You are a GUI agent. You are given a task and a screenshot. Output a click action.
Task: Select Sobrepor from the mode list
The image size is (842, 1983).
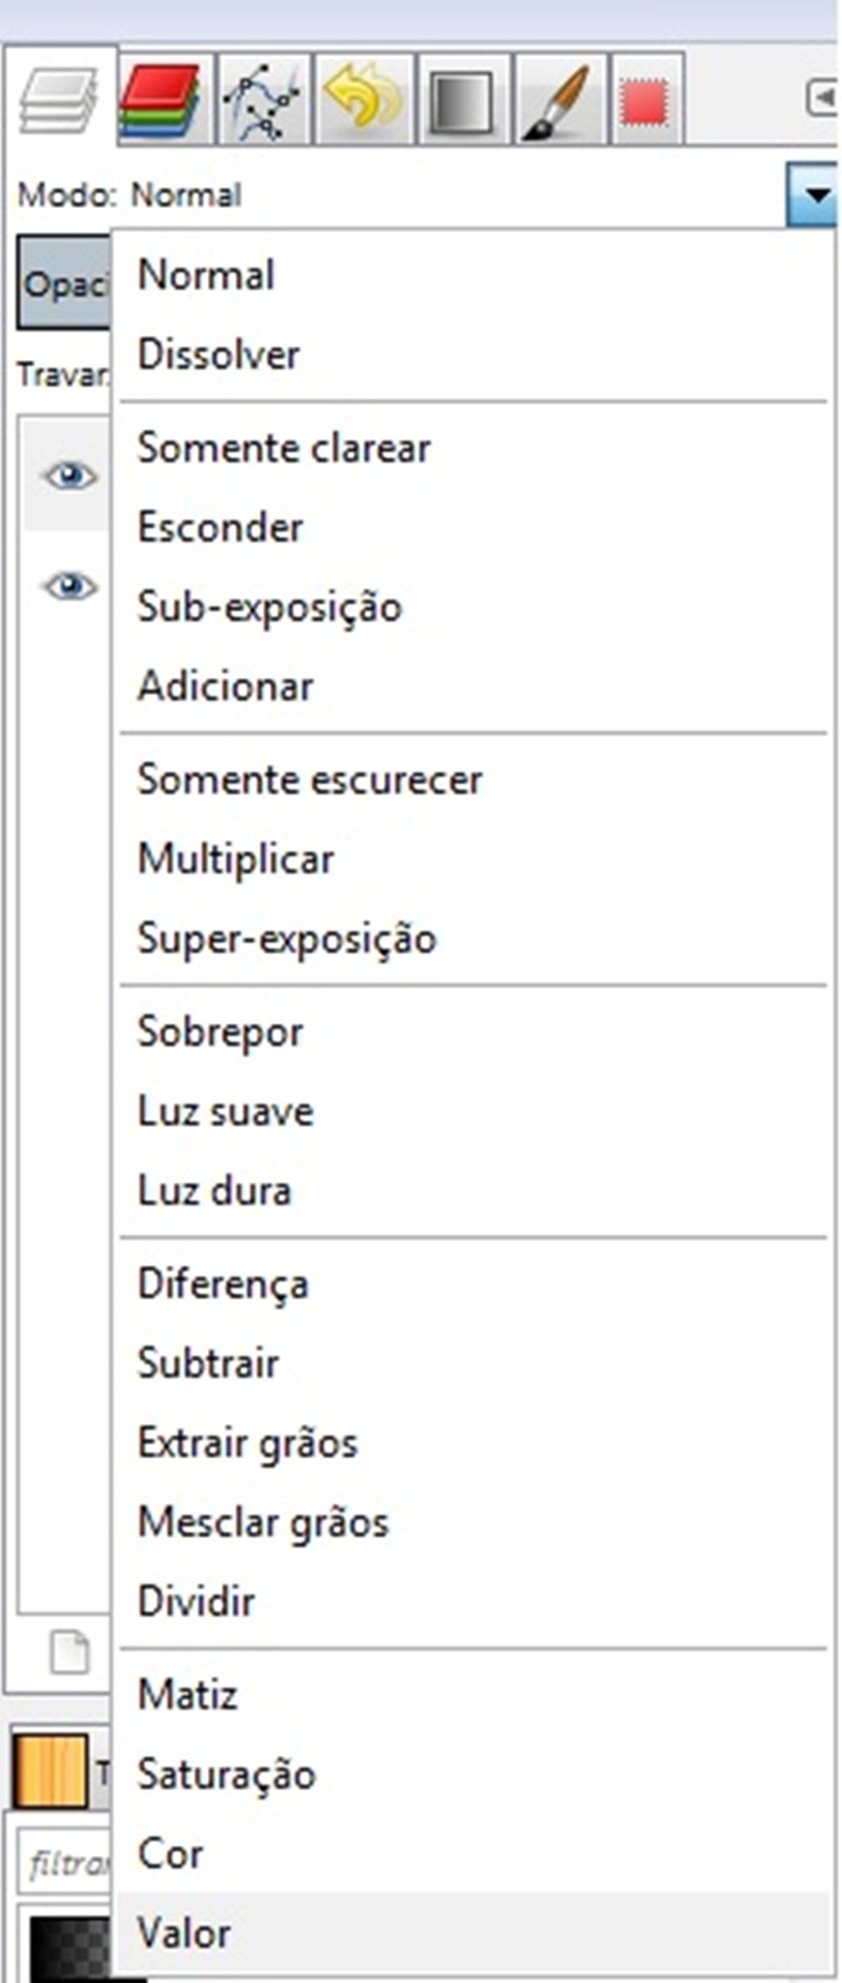(221, 1032)
